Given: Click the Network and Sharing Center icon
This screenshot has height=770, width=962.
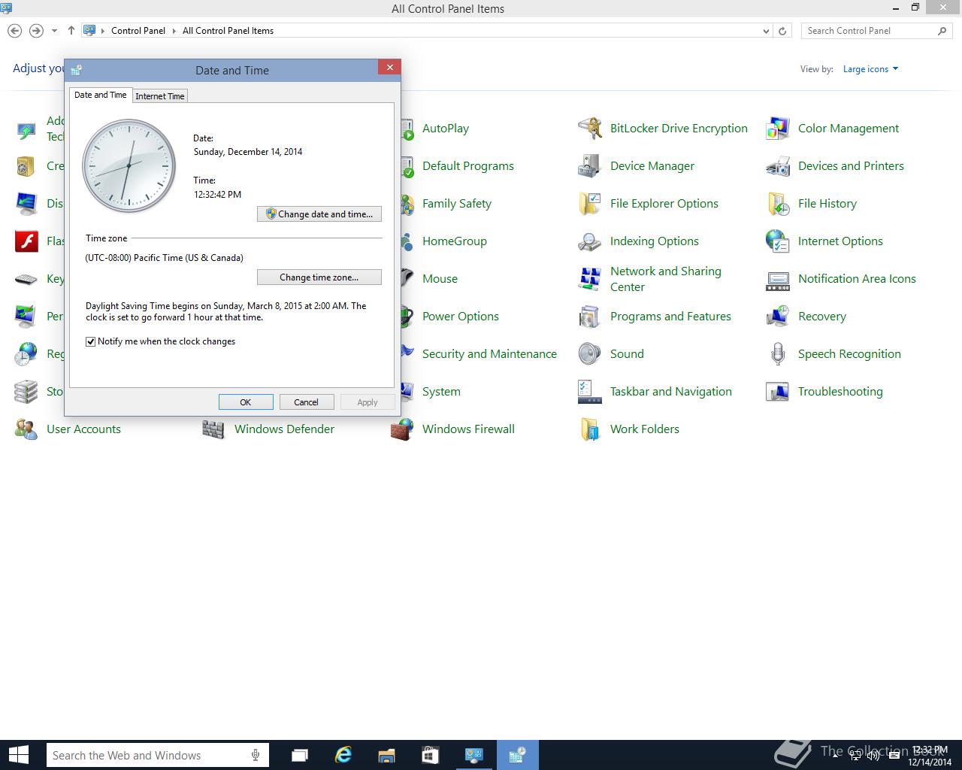Looking at the screenshot, I should tap(590, 279).
